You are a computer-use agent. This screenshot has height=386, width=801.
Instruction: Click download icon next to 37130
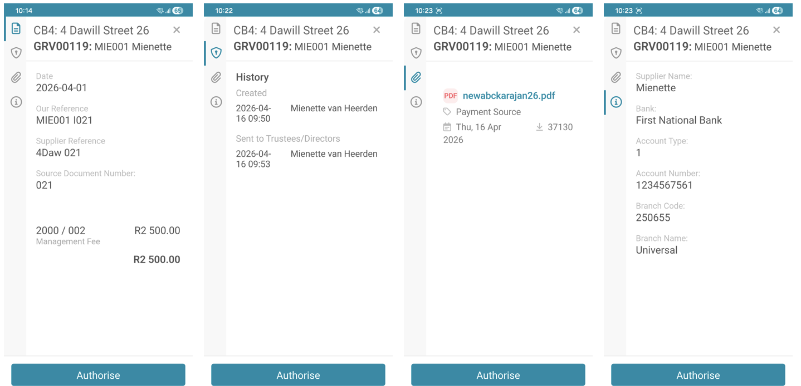539,127
